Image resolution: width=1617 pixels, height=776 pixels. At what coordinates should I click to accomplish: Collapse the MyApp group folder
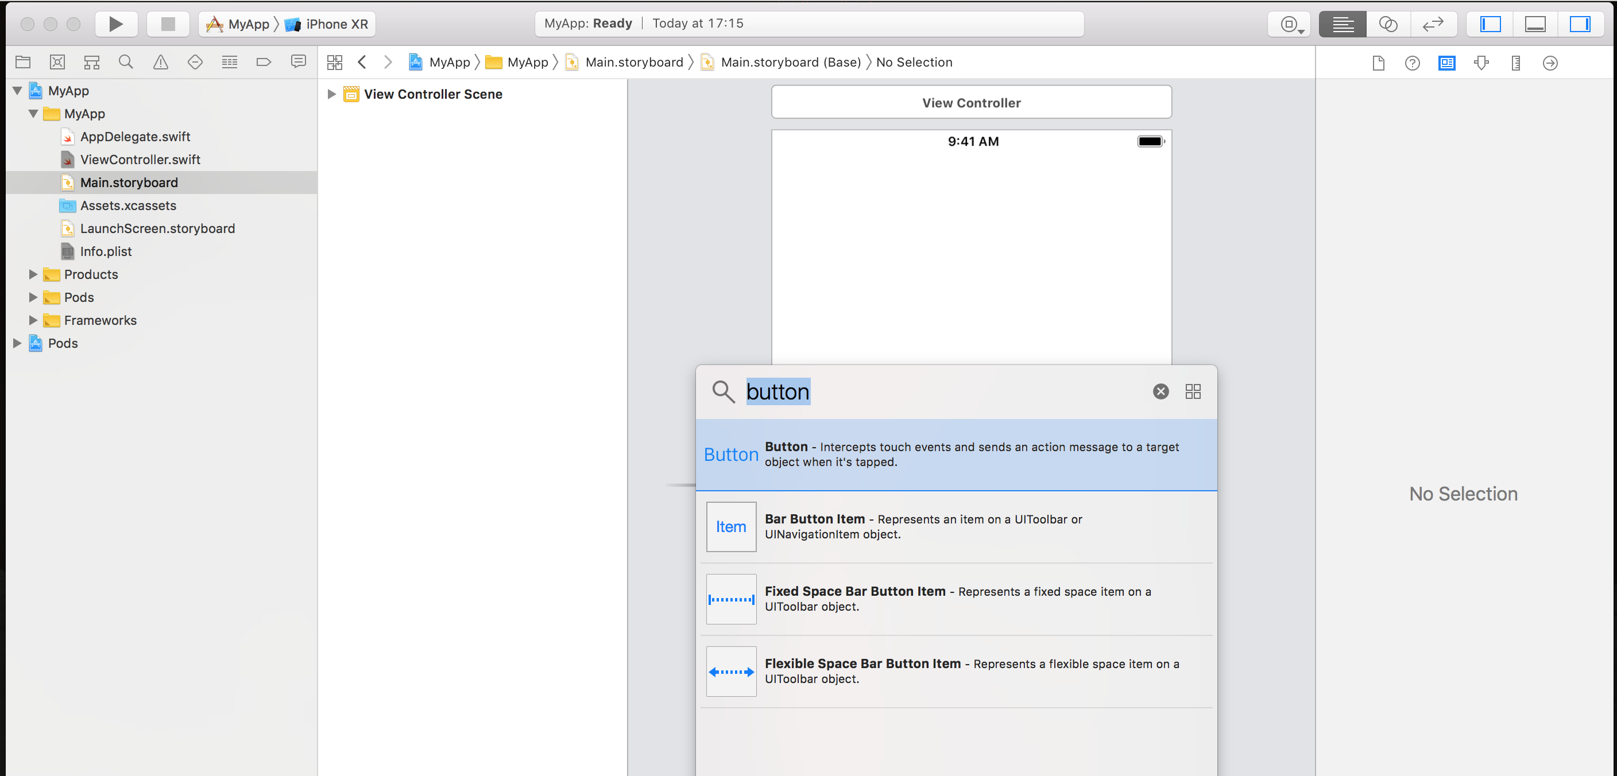pyautogui.click(x=33, y=114)
